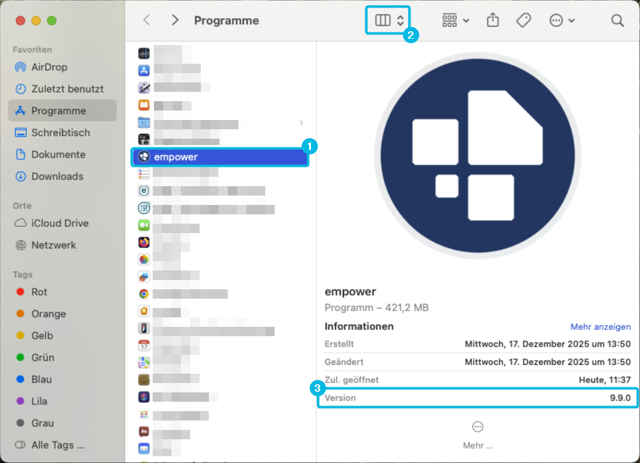Open Downloads in the sidebar
Viewport: 640px width, 463px height.
(x=62, y=176)
